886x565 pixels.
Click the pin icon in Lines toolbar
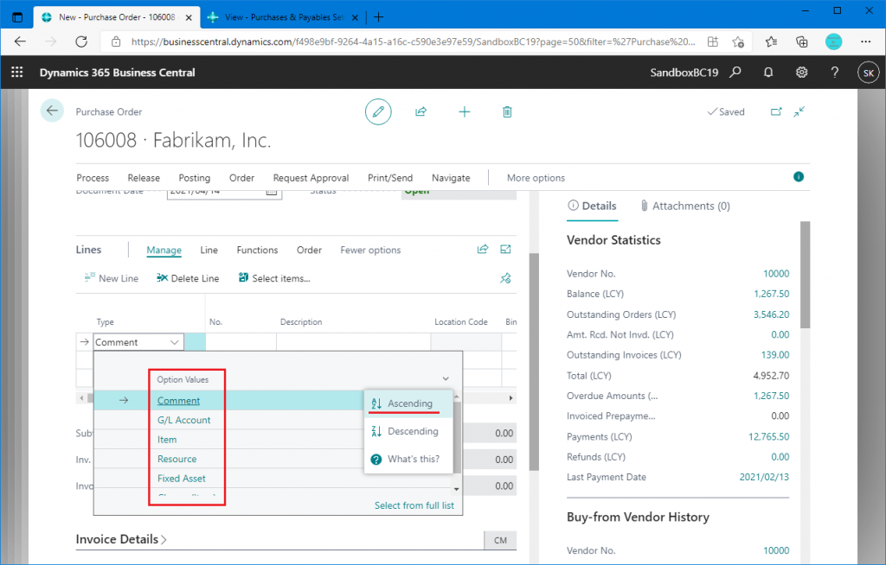[x=505, y=278]
